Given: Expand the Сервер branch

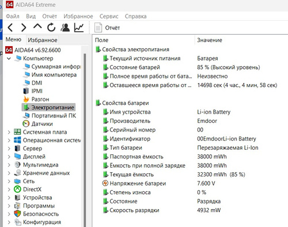Looking at the screenshot, I should pyautogui.click(x=9, y=149).
